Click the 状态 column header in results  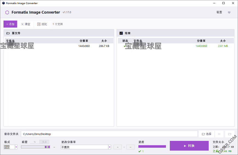click(125, 41)
